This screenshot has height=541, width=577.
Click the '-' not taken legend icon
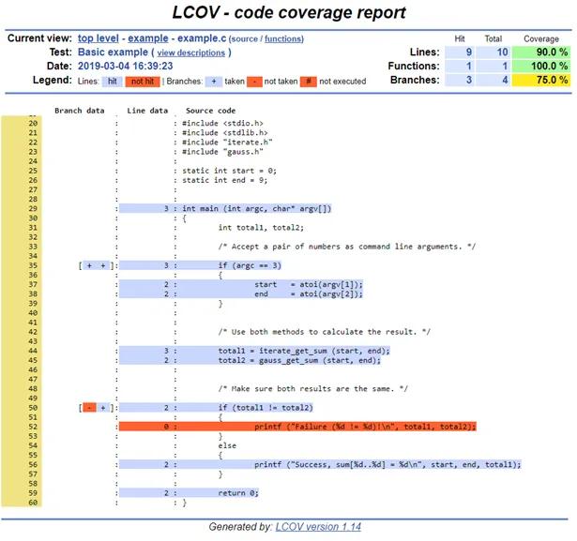pos(254,82)
